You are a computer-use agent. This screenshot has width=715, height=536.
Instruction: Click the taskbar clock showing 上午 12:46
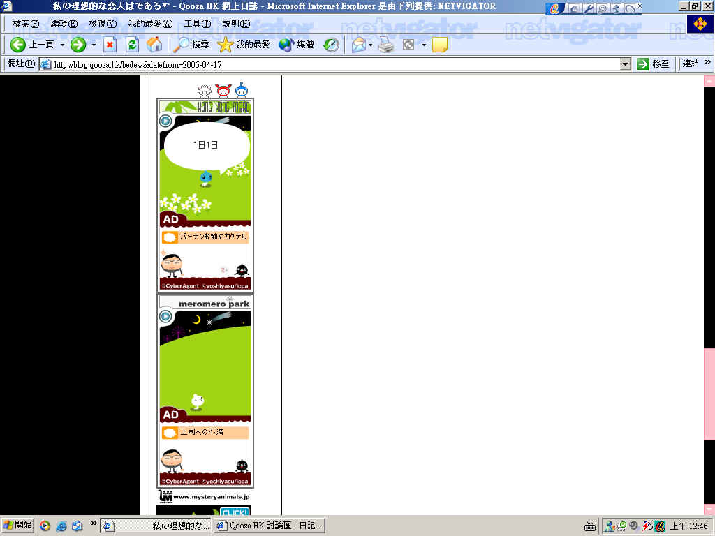click(689, 526)
